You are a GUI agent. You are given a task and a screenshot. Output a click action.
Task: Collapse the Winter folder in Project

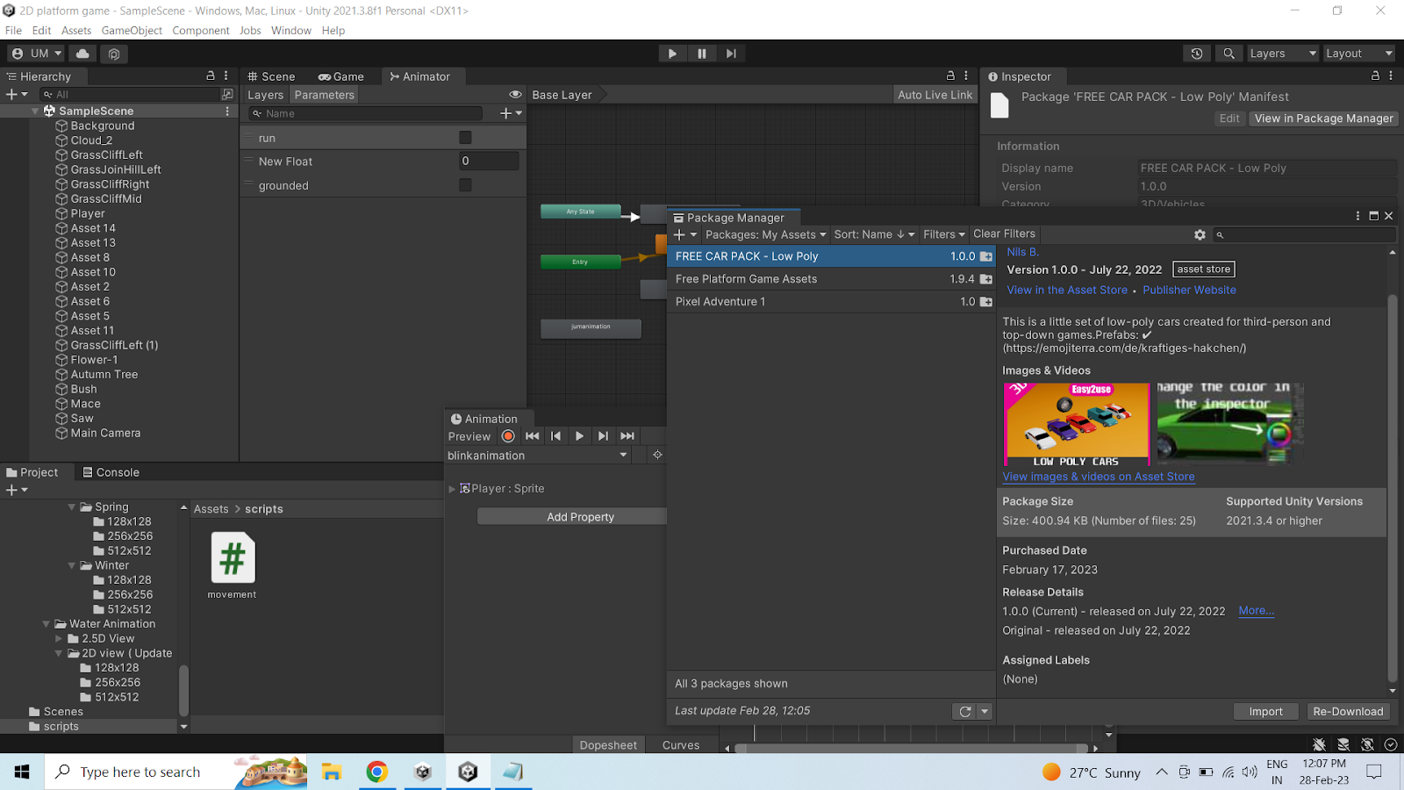click(72, 565)
